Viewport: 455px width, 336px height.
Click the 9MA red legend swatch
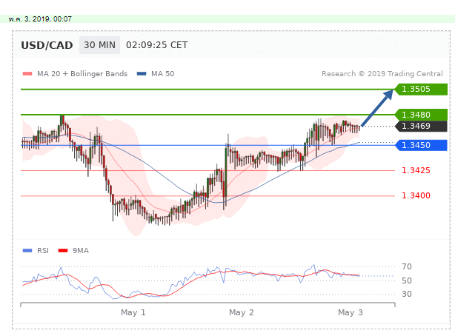click(63, 251)
